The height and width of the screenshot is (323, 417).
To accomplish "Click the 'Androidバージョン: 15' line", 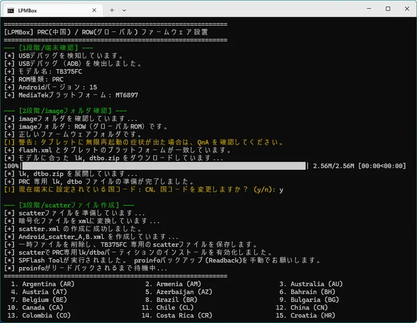I will pos(50,87).
